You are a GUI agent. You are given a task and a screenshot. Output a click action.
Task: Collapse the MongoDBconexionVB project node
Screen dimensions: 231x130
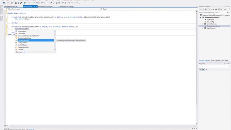pyautogui.click(x=200, y=17)
